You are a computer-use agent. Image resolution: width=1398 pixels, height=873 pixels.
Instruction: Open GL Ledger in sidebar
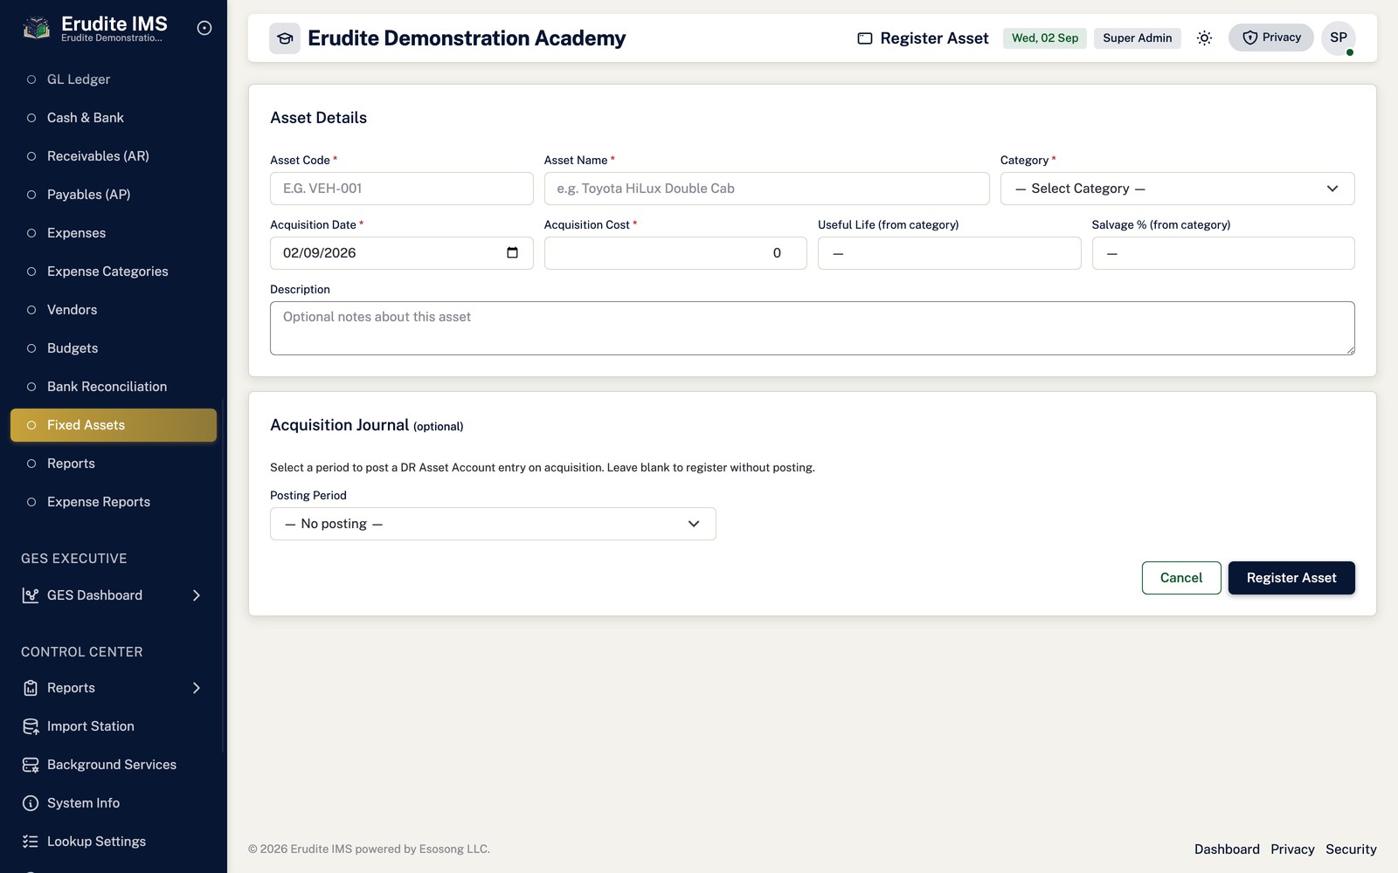(x=114, y=79)
